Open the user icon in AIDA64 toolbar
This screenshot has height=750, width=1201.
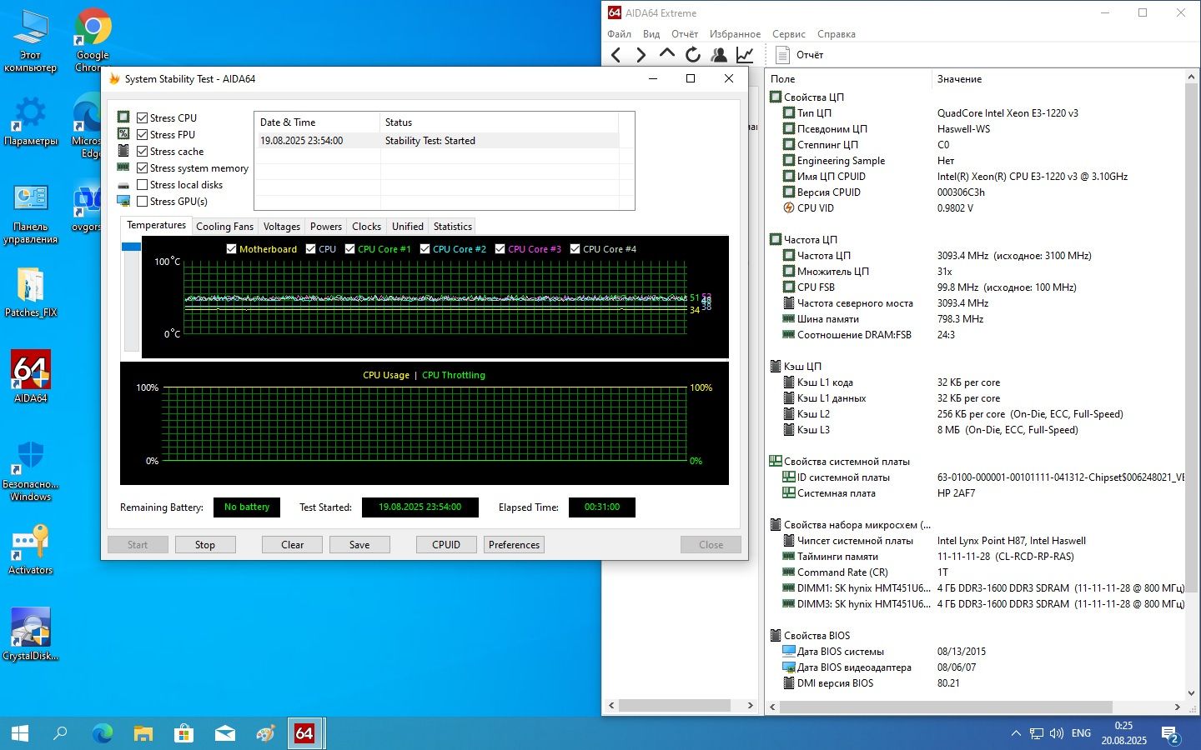[718, 55]
